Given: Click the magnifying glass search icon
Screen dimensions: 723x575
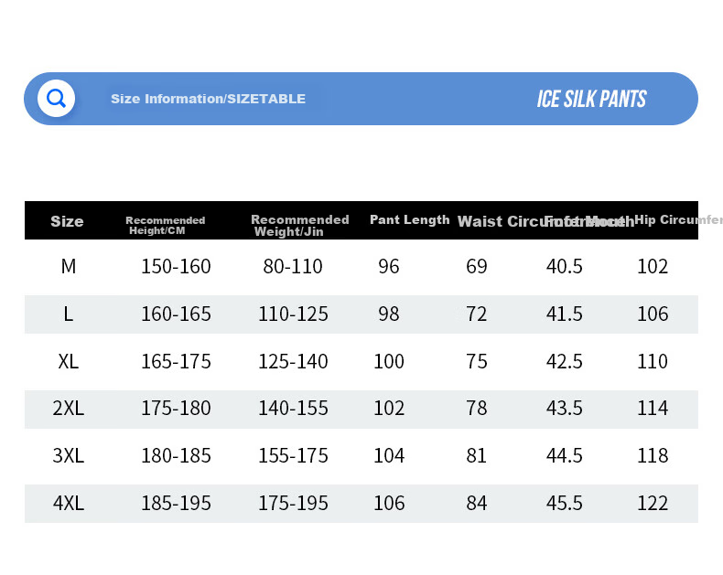Looking at the screenshot, I should coord(56,98).
